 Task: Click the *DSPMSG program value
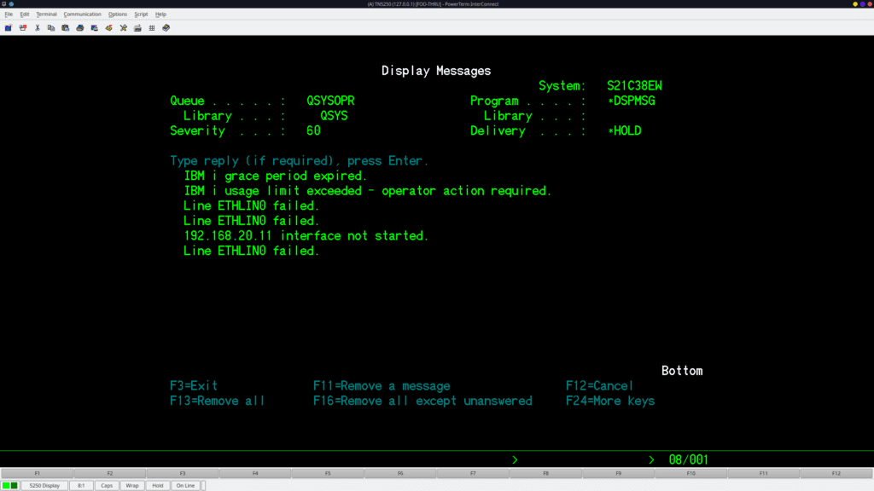[631, 101]
